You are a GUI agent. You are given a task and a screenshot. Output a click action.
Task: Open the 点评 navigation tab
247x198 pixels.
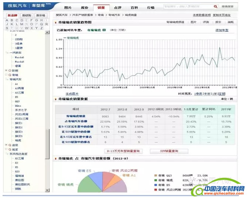pyautogui.click(x=118, y=7)
